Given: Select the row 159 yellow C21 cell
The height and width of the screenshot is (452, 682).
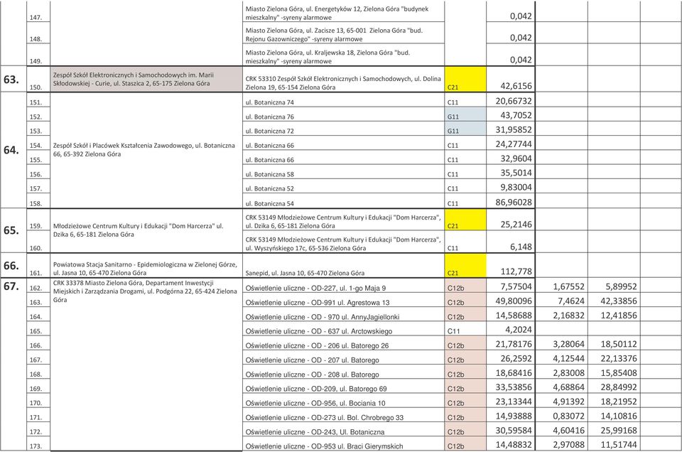Looking at the screenshot, I should [465, 220].
